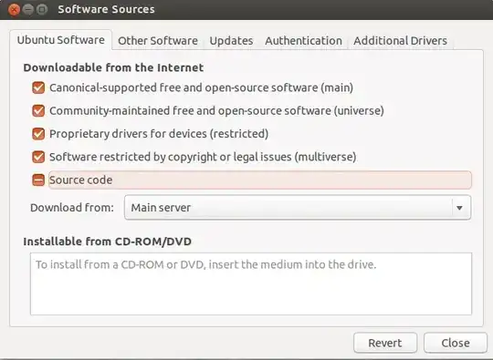
Task: Select the Ubuntu Software tab
Action: coord(60,40)
